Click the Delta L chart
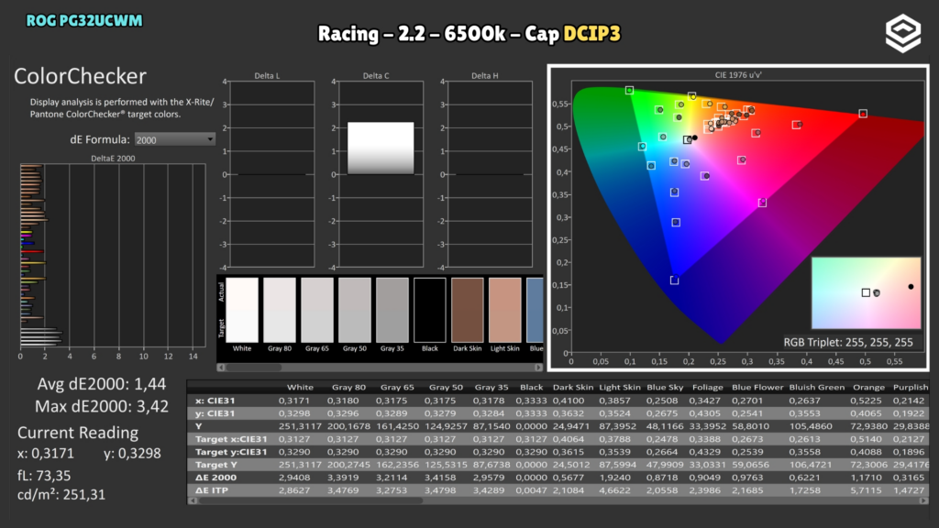 coord(271,174)
